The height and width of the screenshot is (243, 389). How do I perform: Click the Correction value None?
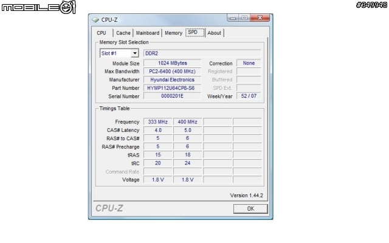[x=249, y=63]
